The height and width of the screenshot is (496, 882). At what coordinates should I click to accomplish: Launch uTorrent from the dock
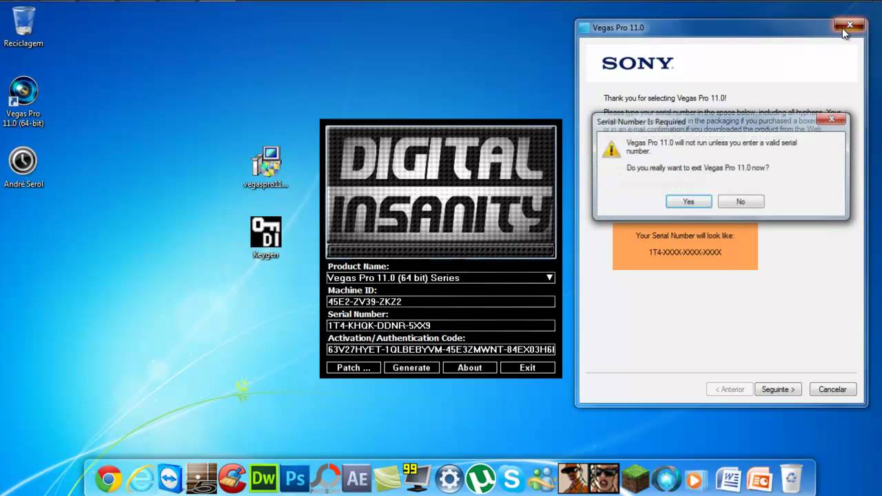click(480, 478)
